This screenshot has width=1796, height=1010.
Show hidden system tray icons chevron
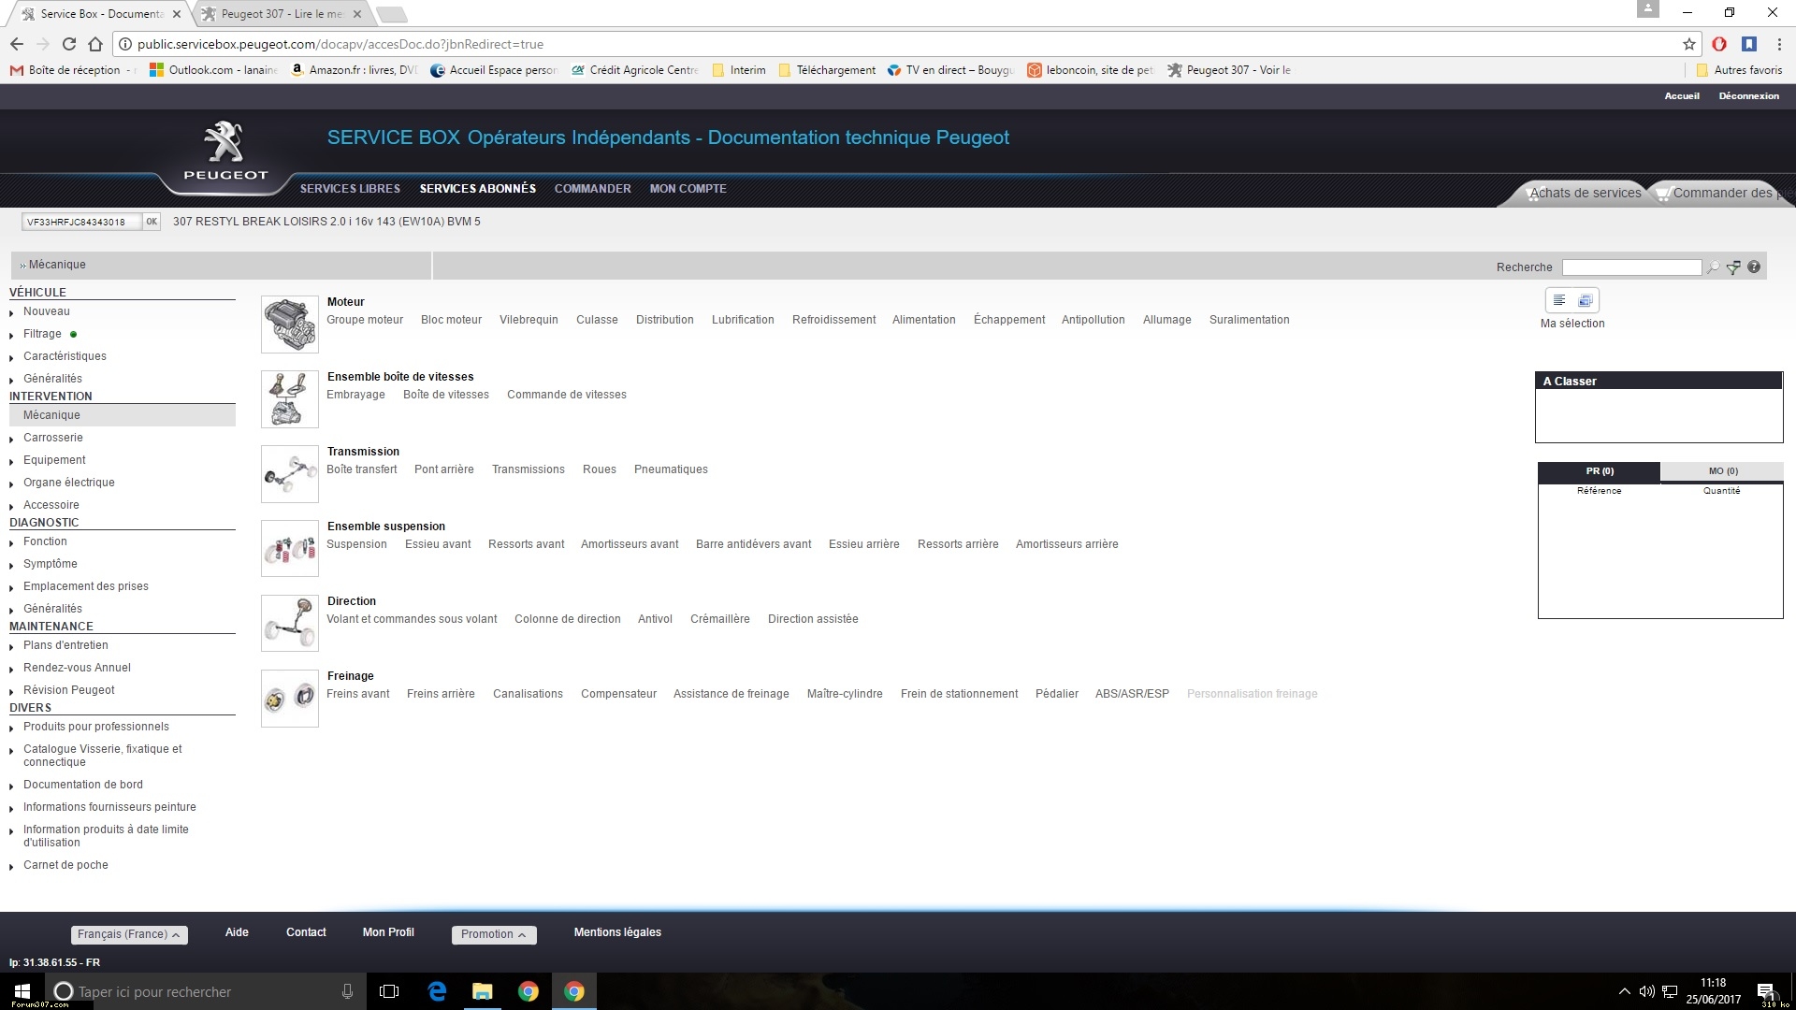(x=1624, y=991)
